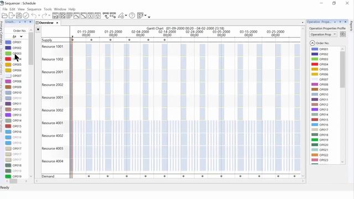Open the undo history dropdown arrow
This screenshot has height=199, width=354.
point(39,15)
